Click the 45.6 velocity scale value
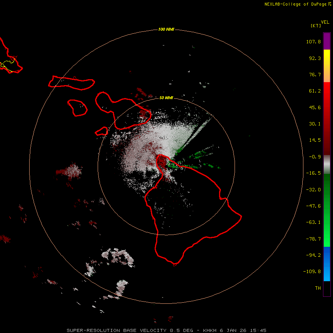Image resolution: width=333 pixels, height=333 pixels. point(315,107)
